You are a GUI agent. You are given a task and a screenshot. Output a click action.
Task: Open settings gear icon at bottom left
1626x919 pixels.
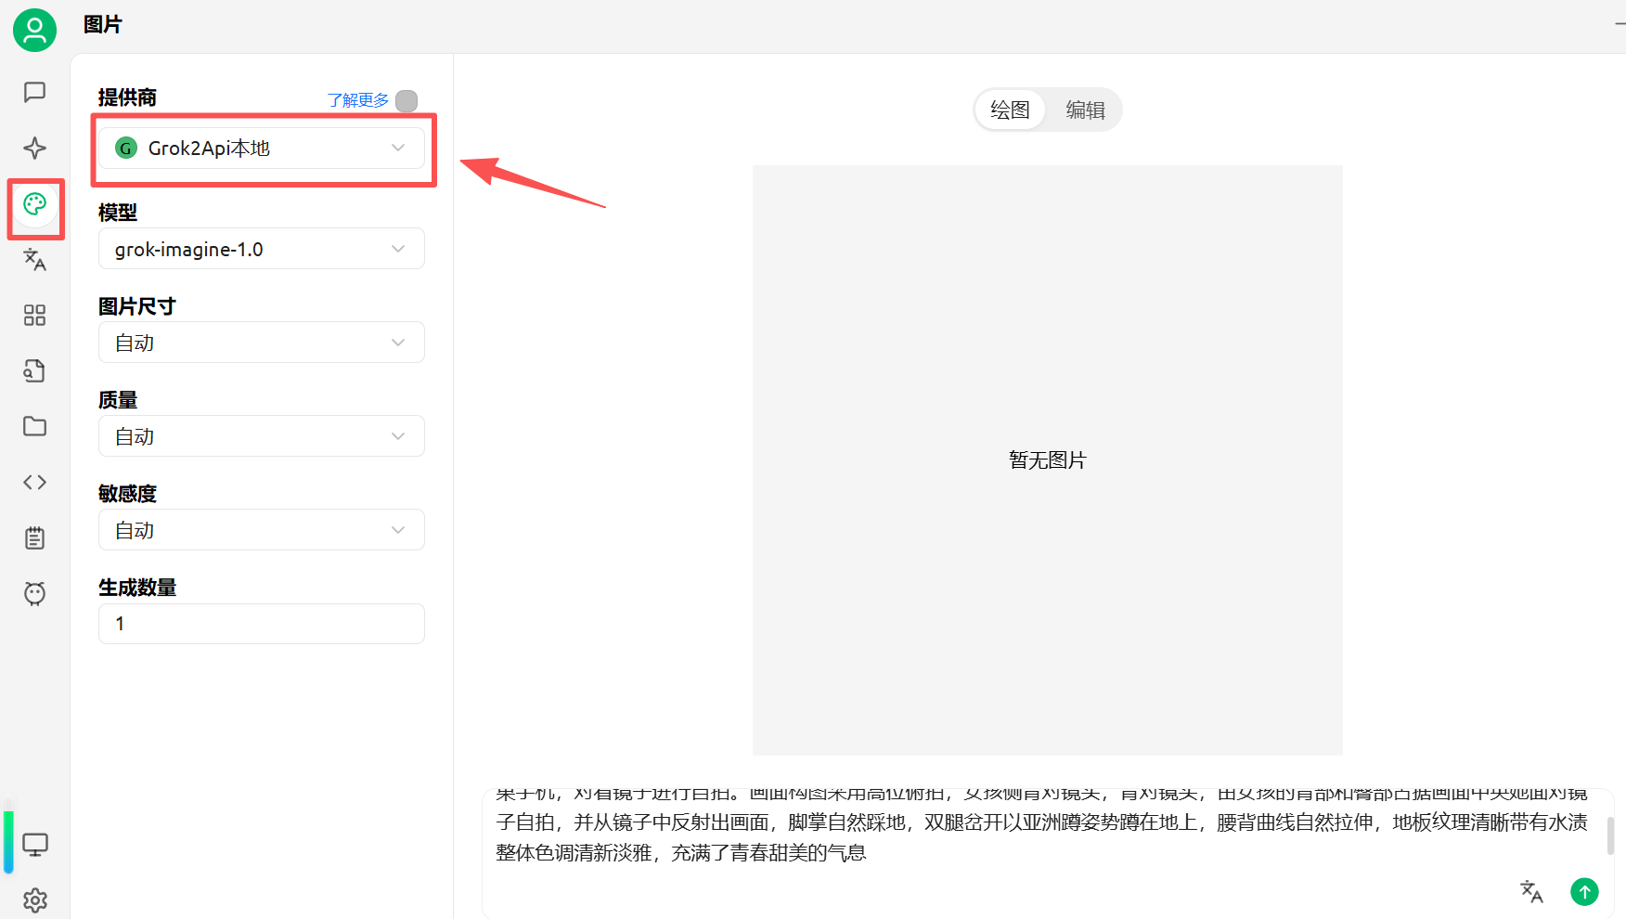click(34, 900)
